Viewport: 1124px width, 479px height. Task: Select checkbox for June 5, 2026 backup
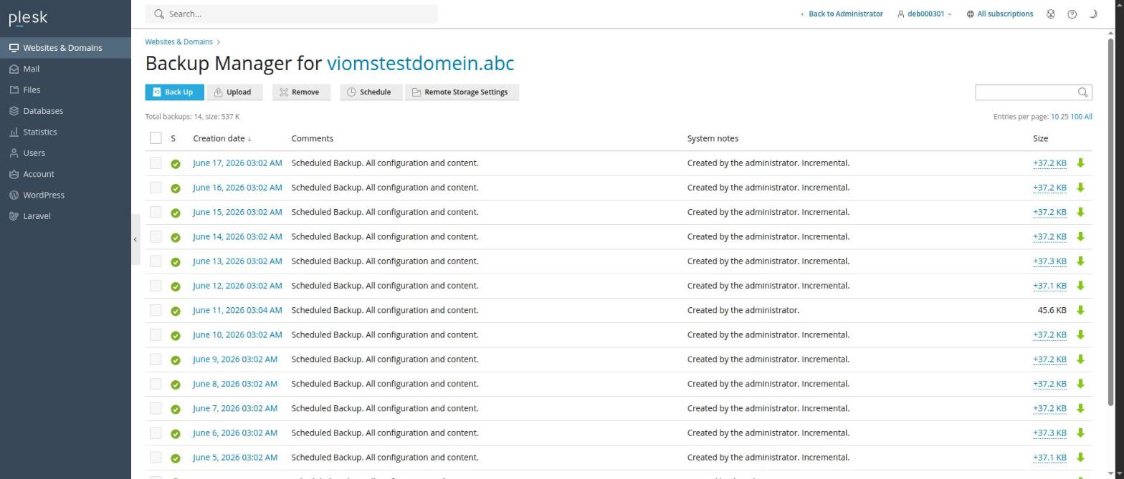(x=156, y=458)
